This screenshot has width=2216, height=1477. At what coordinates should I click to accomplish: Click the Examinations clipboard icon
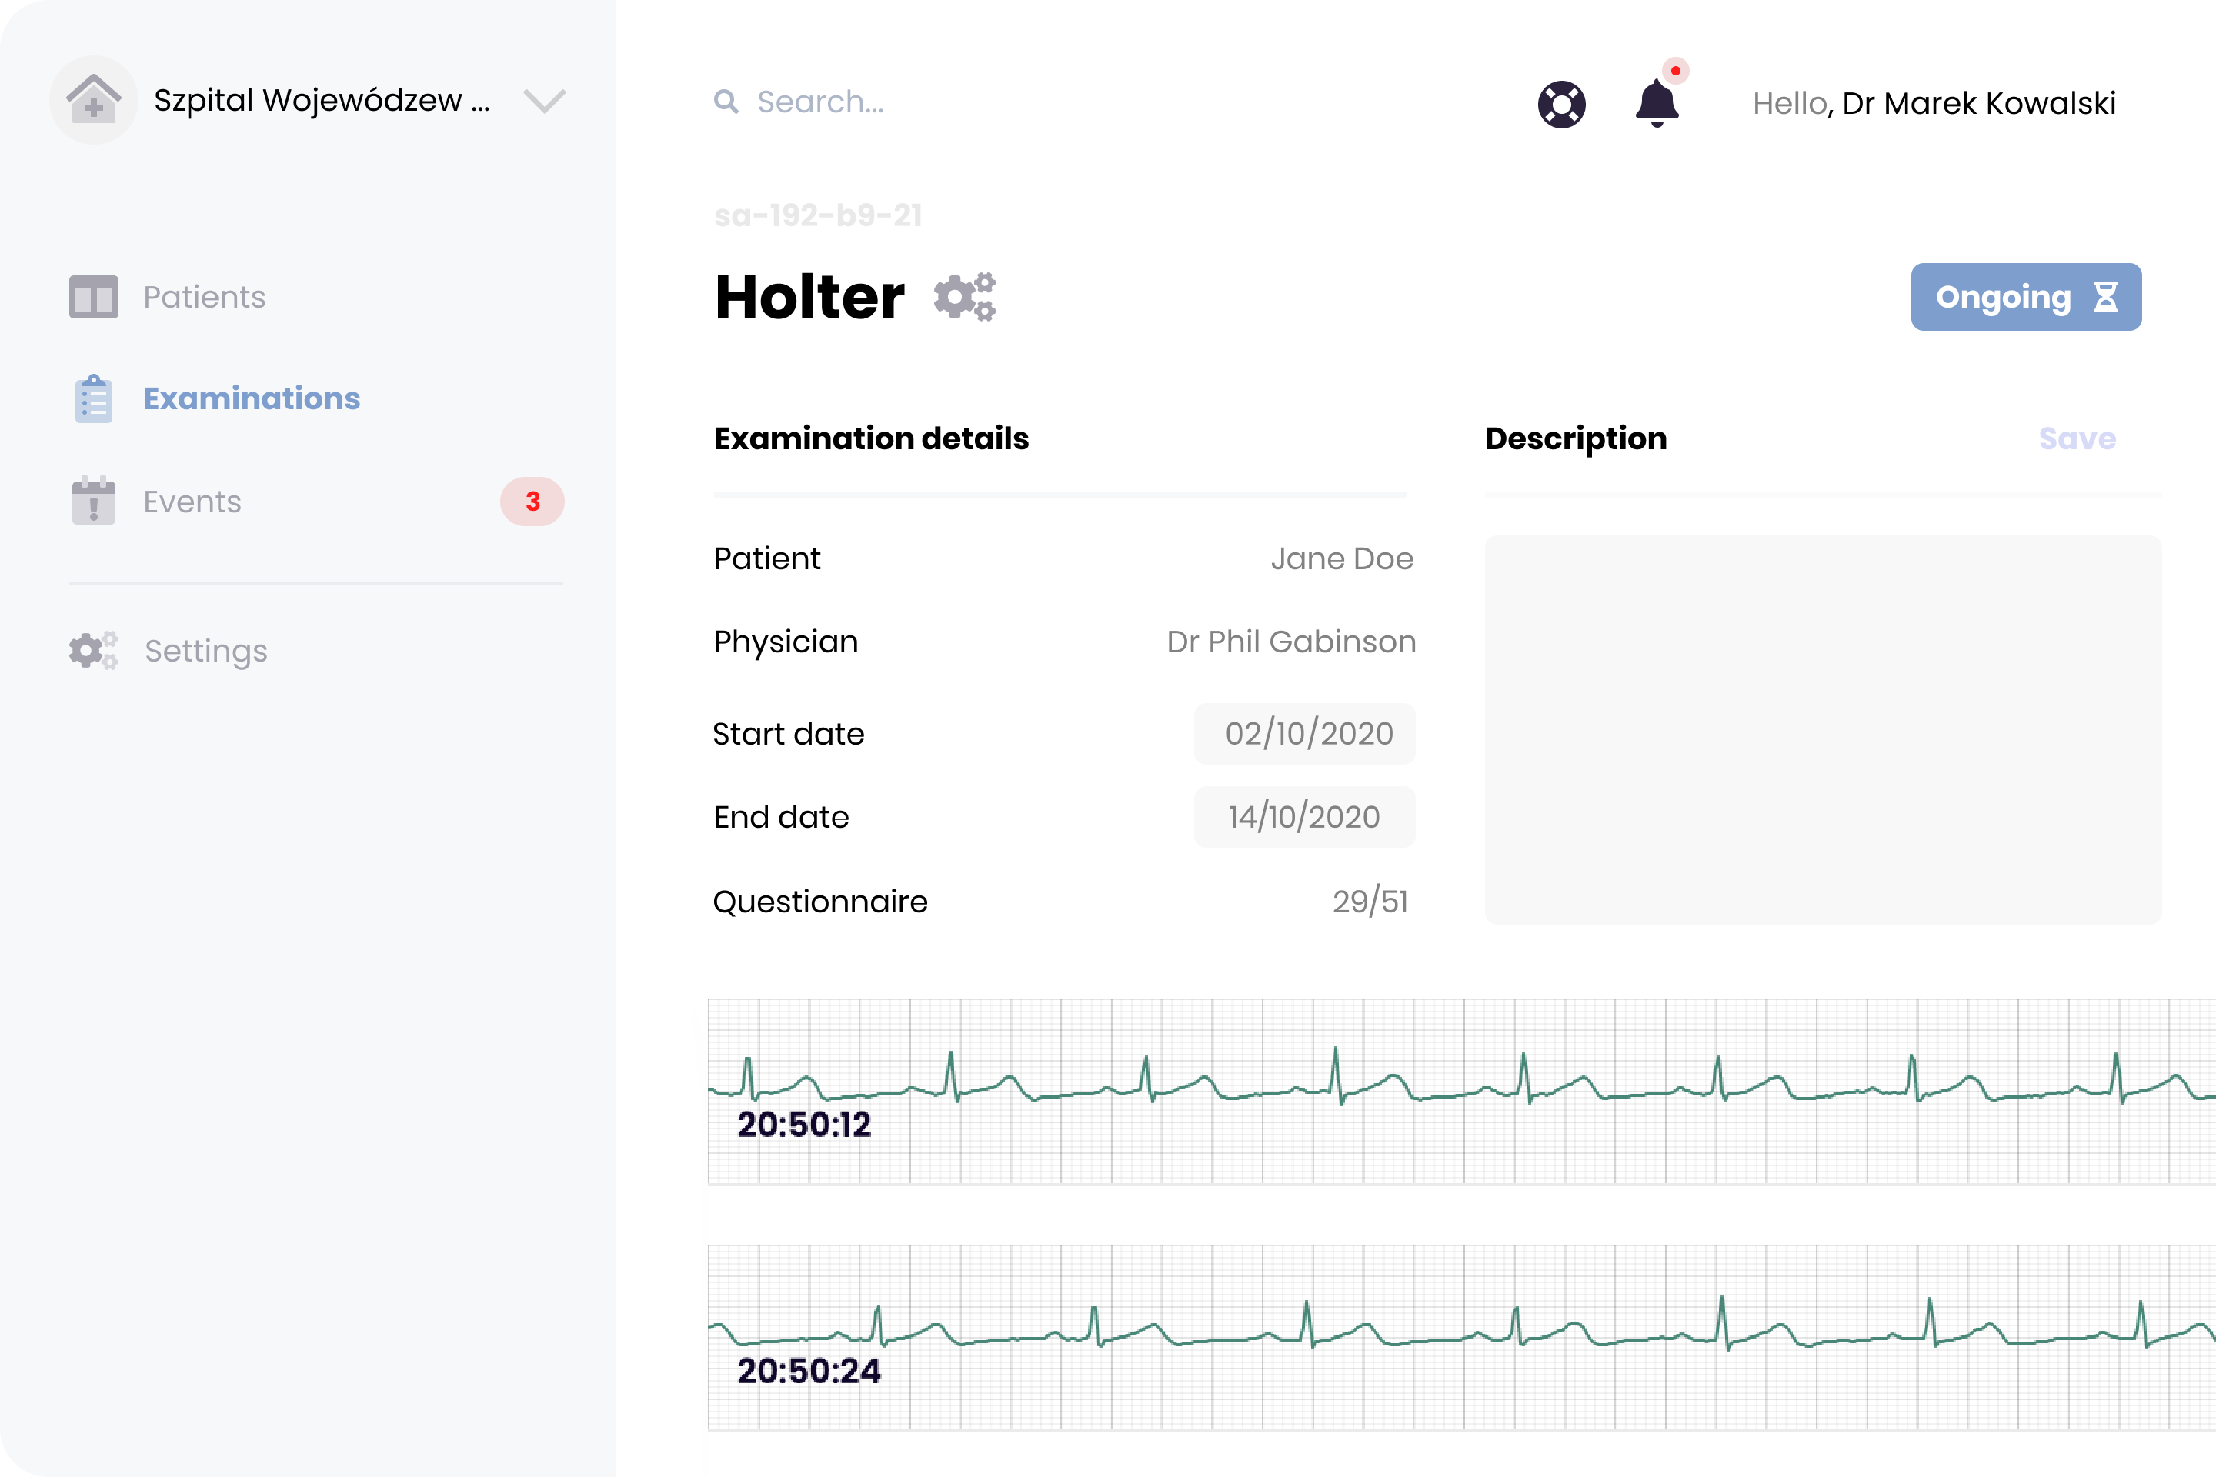click(93, 398)
